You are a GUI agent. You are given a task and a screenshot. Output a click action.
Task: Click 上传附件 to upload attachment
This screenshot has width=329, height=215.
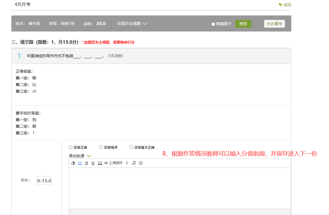pyautogui.click(x=113, y=163)
